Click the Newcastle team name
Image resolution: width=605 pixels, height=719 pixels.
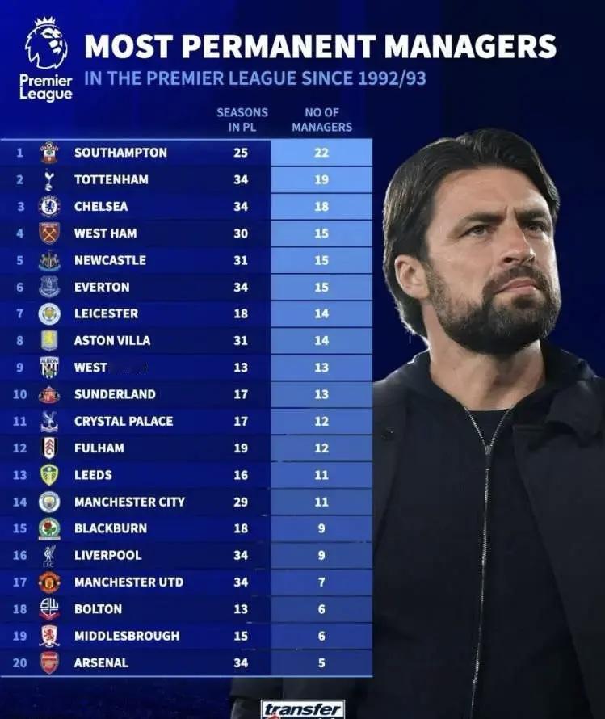(110, 260)
